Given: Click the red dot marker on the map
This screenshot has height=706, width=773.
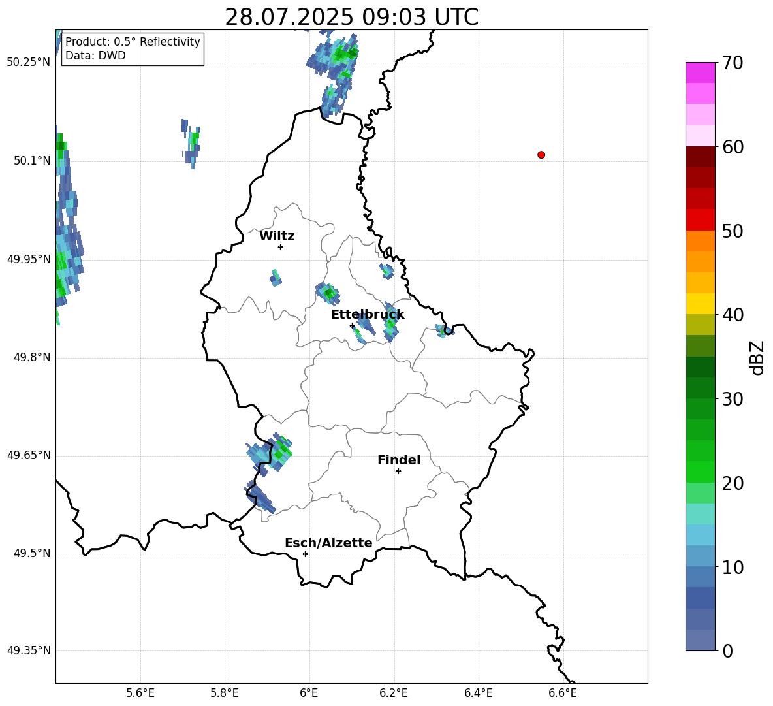Looking at the screenshot, I should point(541,155).
